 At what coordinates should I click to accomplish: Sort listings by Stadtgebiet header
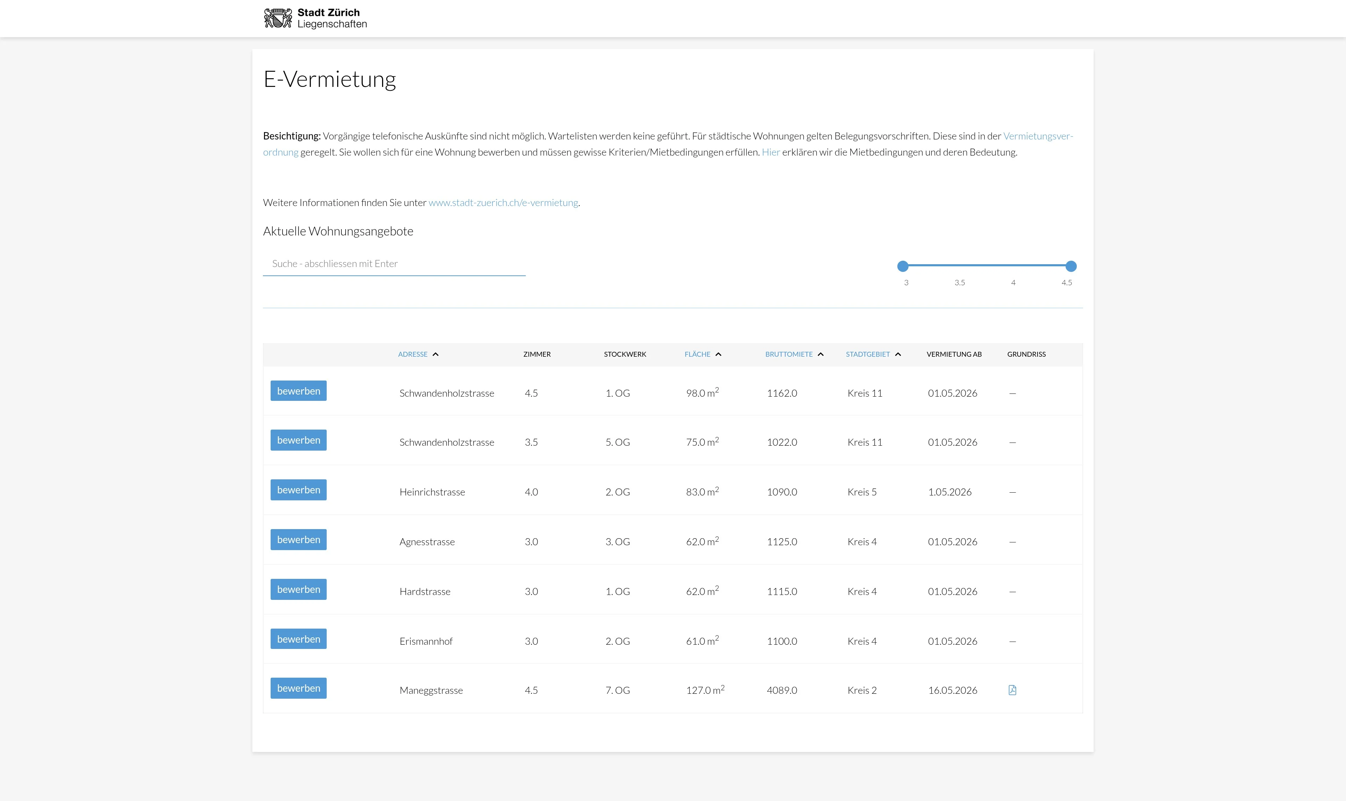click(867, 354)
